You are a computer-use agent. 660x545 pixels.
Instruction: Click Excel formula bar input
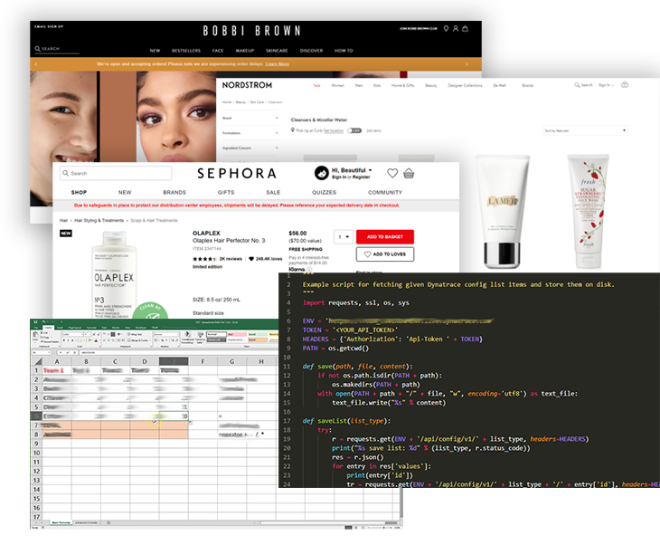[178, 352]
